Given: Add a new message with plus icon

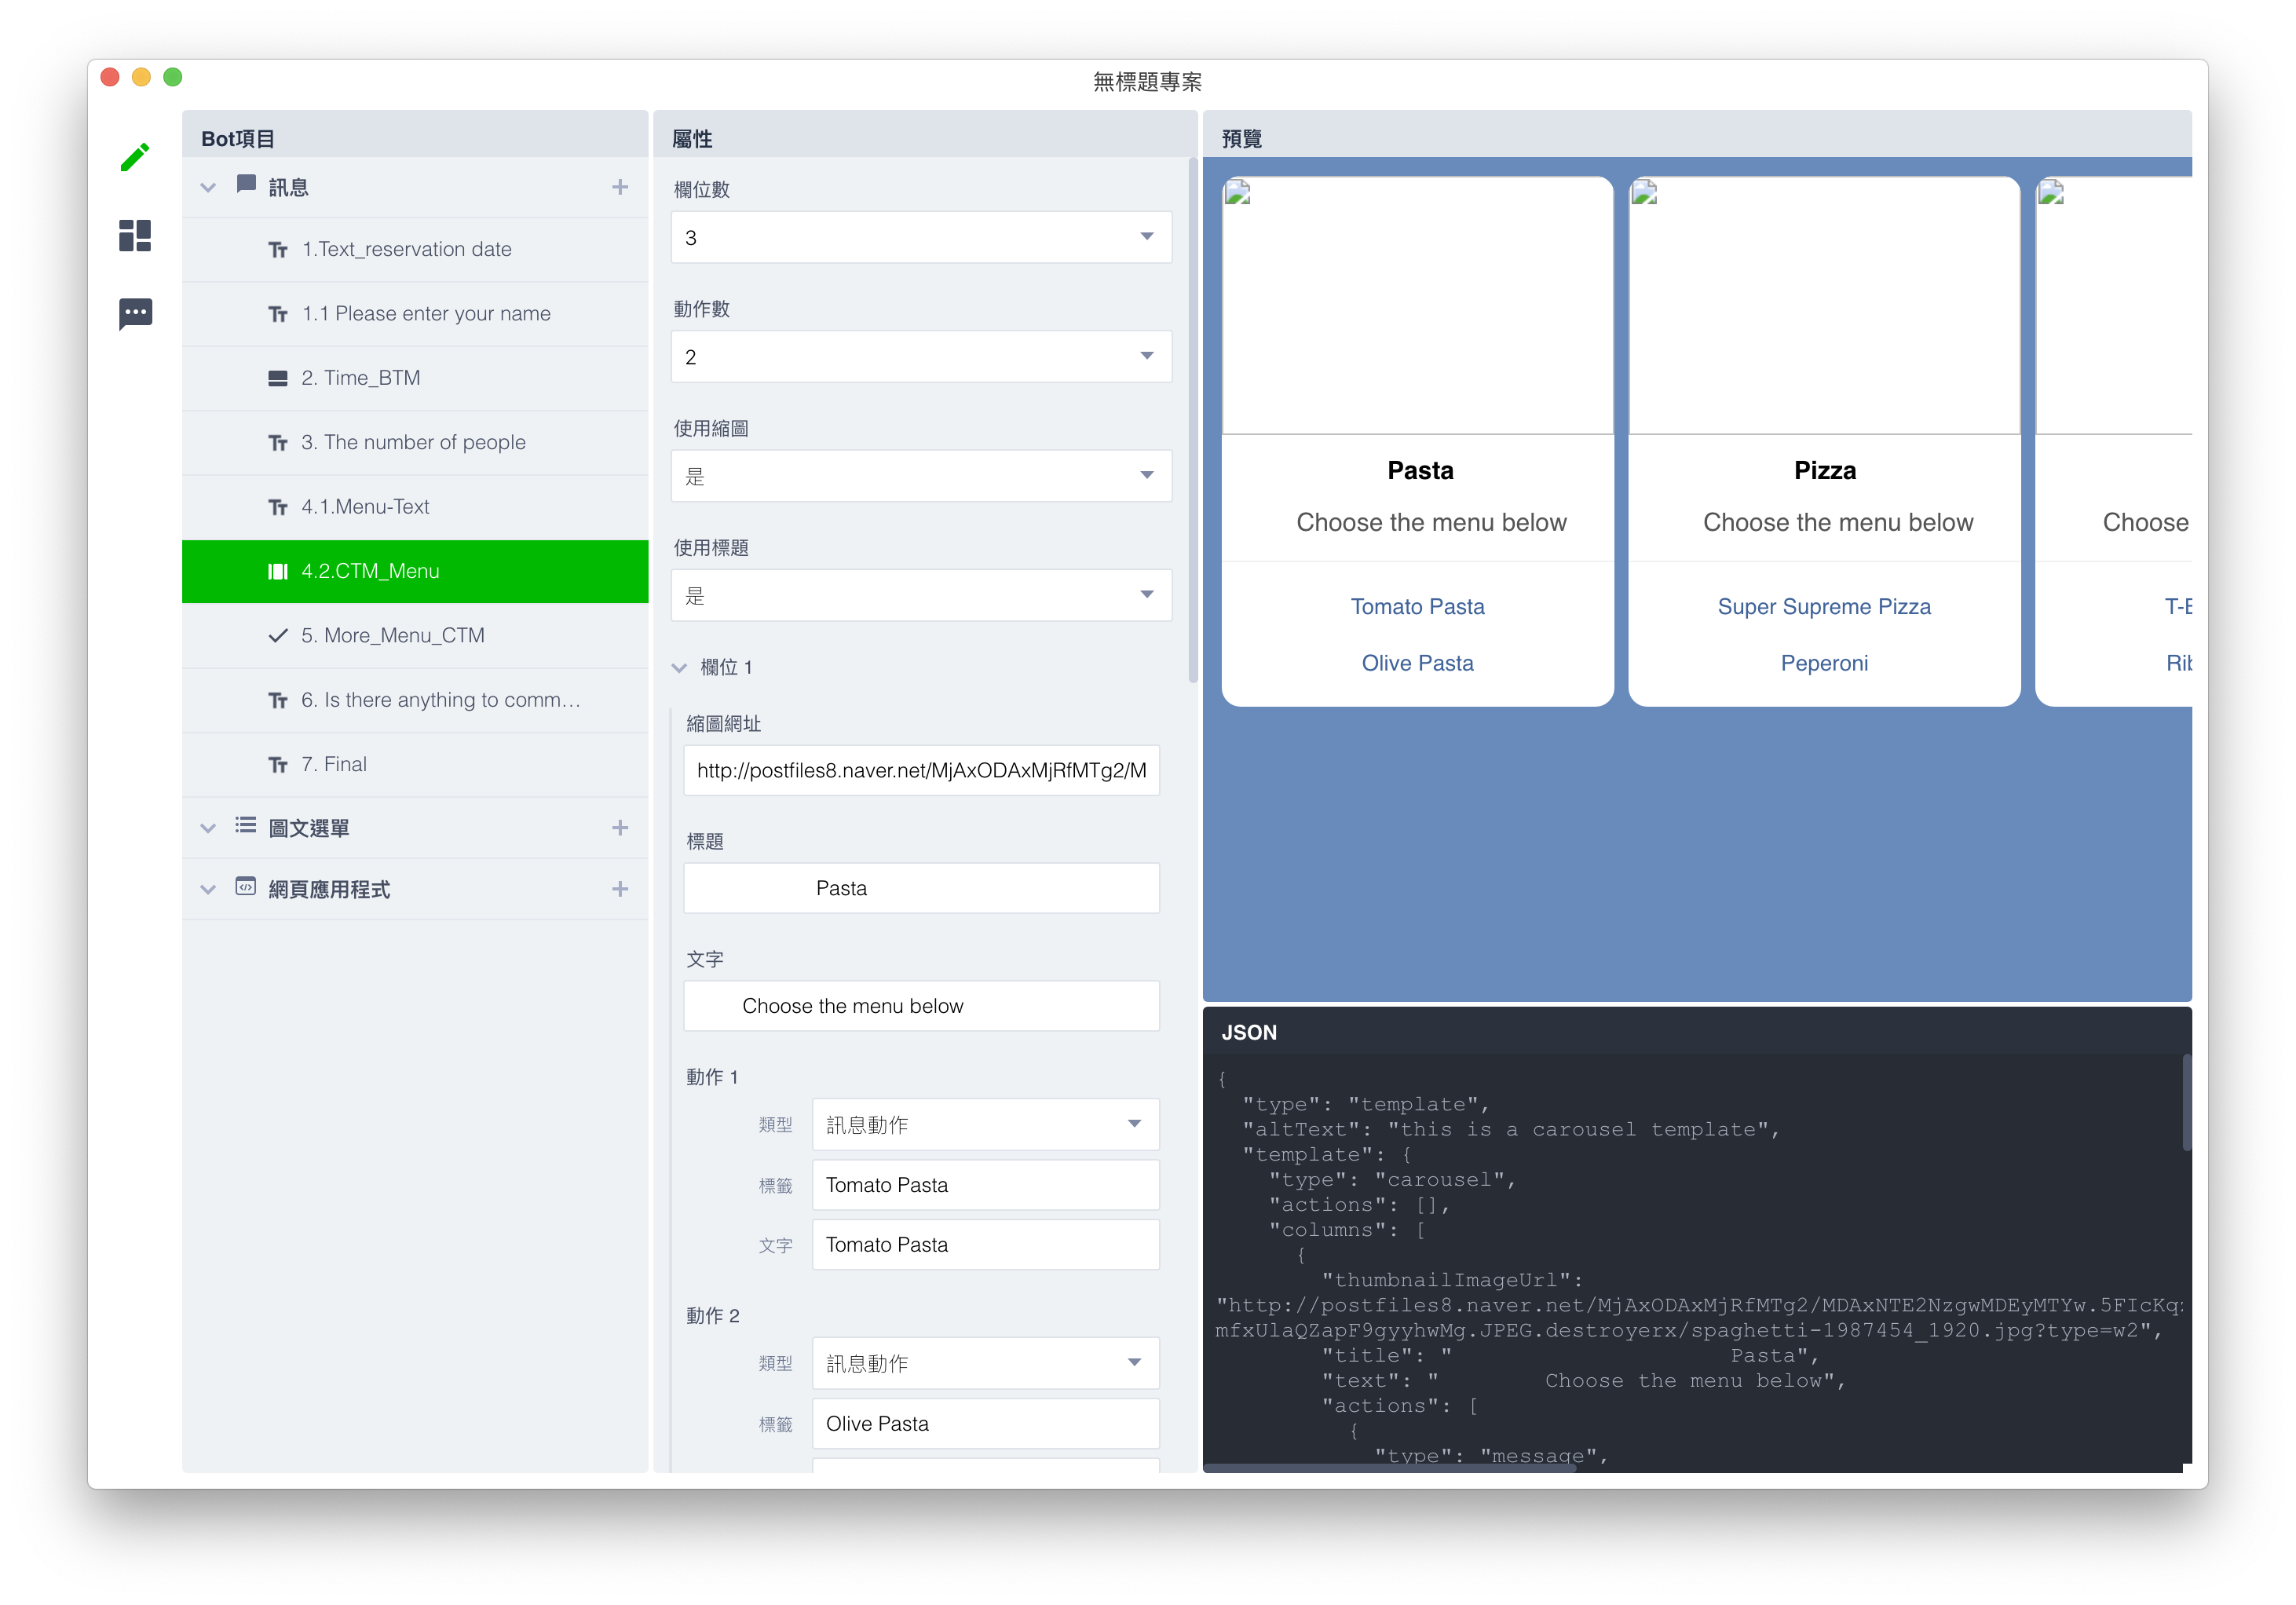Looking at the screenshot, I should (x=620, y=187).
